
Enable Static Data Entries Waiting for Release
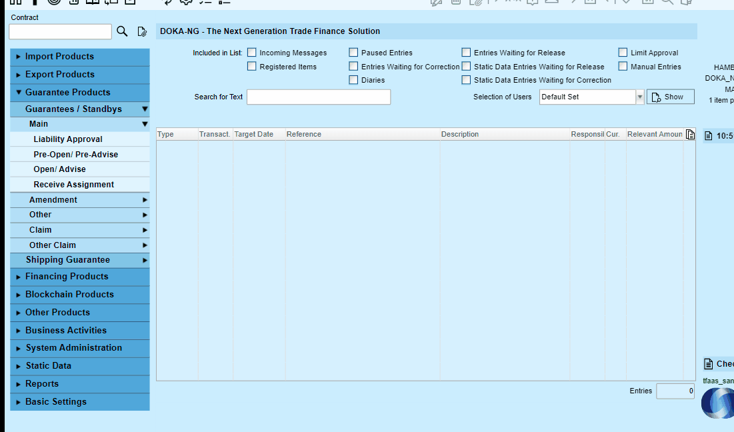(466, 67)
